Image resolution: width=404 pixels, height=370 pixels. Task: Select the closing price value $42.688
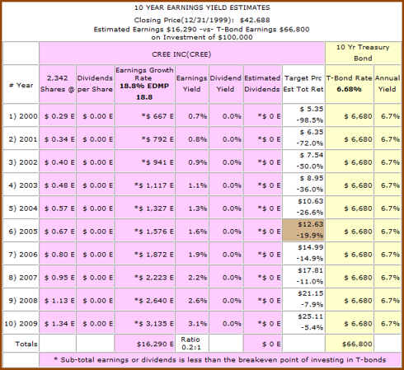pos(255,20)
